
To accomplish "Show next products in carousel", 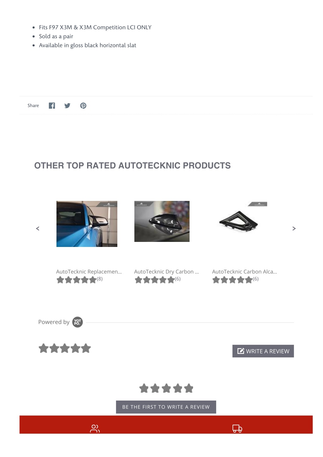I will tap(294, 228).
